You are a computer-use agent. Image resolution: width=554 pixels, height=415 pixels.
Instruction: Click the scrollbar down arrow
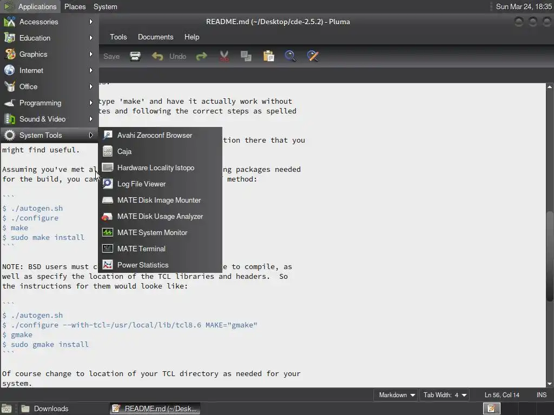[x=550, y=384]
